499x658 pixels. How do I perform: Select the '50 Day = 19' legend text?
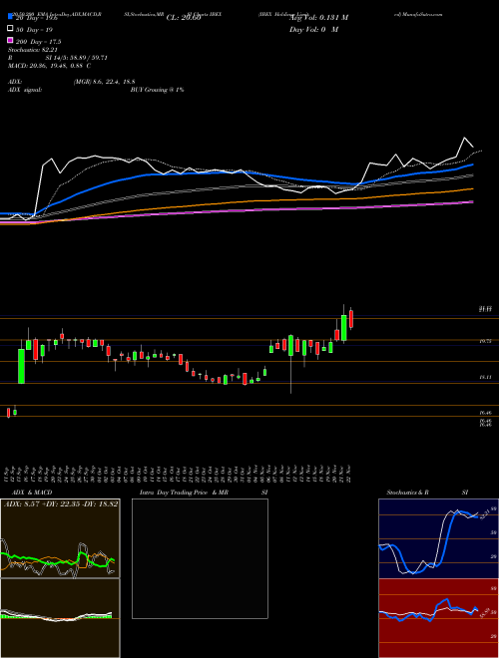click(x=35, y=29)
